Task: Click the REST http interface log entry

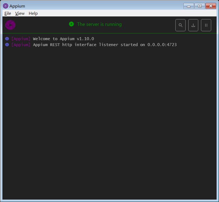Action: coord(105,44)
